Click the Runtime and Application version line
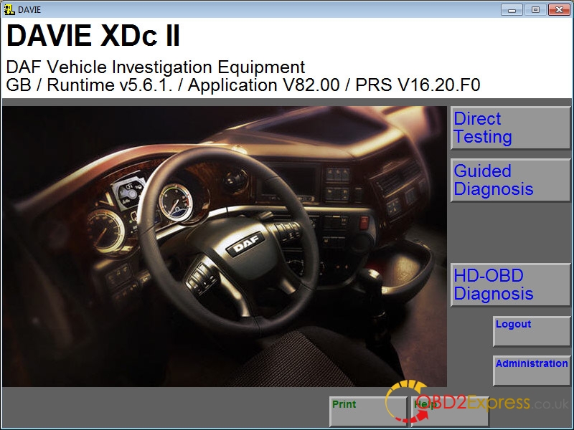 (x=243, y=85)
